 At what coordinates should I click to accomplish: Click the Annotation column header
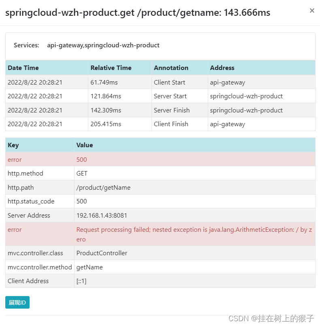pyautogui.click(x=169, y=68)
